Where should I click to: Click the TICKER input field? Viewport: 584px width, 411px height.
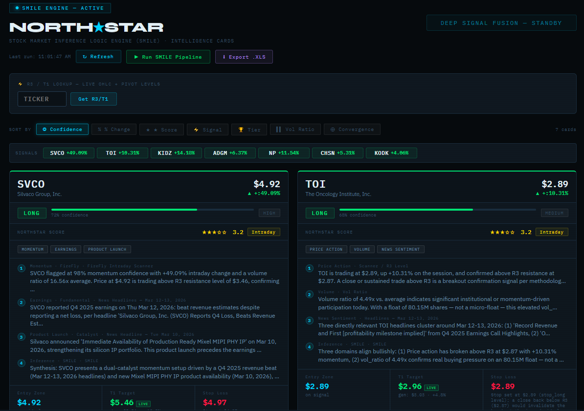click(42, 99)
